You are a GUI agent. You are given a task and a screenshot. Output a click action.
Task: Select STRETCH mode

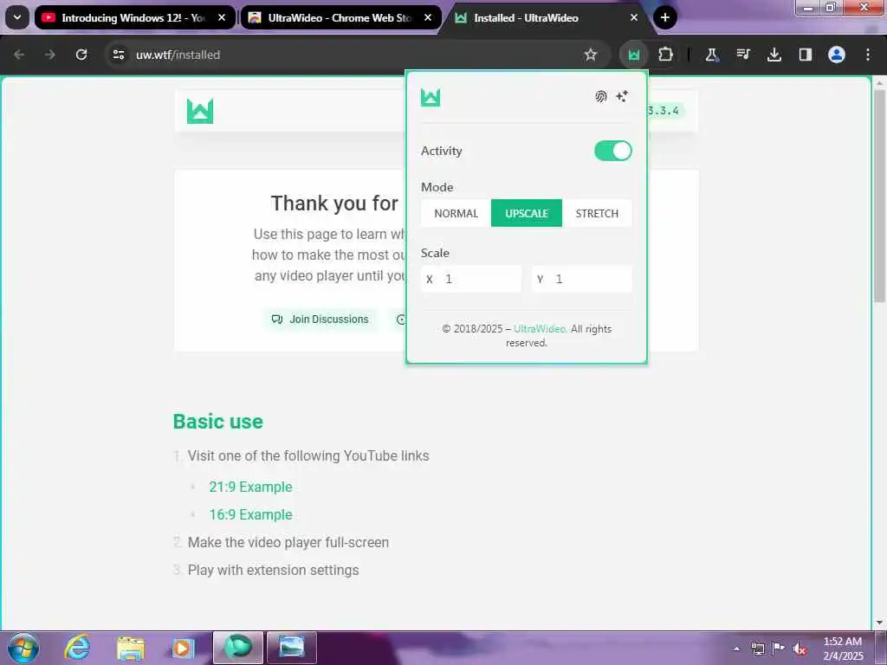pyautogui.click(x=597, y=213)
